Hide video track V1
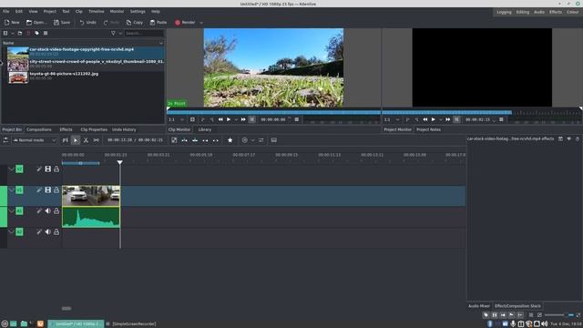This screenshot has height=328, width=583. tap(48, 190)
